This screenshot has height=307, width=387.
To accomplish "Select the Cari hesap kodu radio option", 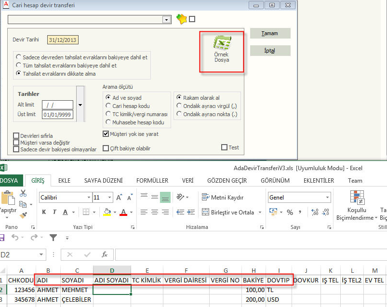I will pyautogui.click(x=108, y=106).
